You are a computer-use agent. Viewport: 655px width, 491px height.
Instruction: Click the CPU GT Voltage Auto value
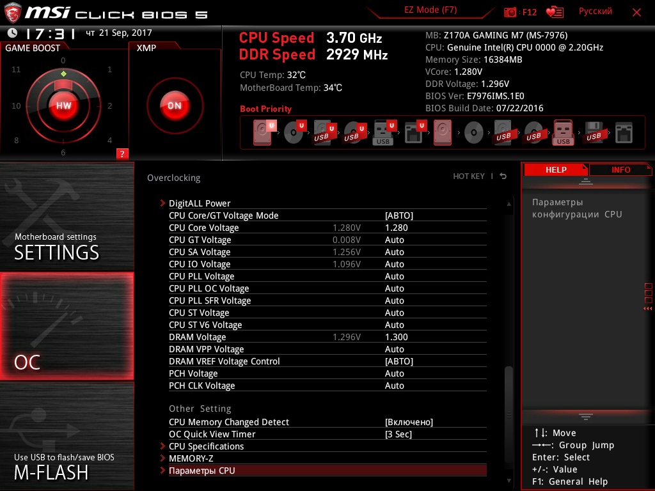tap(394, 240)
